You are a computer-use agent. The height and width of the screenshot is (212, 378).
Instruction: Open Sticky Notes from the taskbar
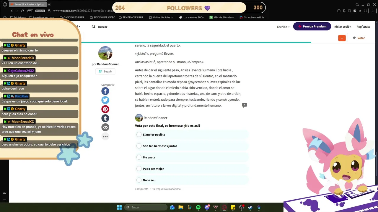click(x=233, y=207)
